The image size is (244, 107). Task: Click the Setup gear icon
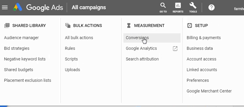(189, 25)
